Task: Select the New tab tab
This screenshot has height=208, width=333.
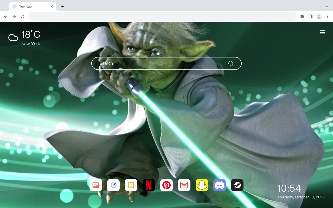Action: pyautogui.click(x=33, y=6)
